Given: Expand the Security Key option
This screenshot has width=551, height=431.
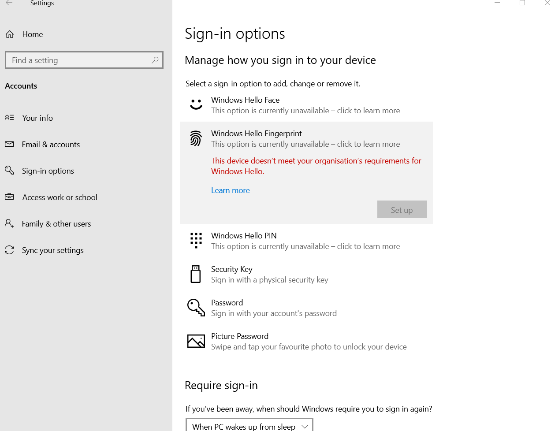Looking at the screenshot, I should pyautogui.click(x=306, y=275).
